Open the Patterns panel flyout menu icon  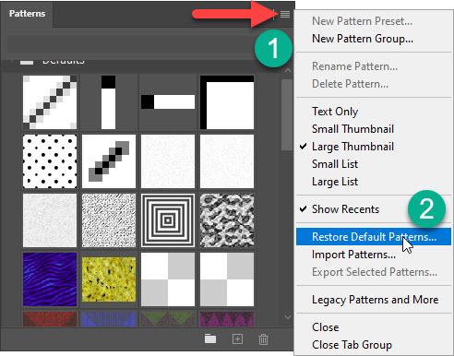pyautogui.click(x=285, y=14)
